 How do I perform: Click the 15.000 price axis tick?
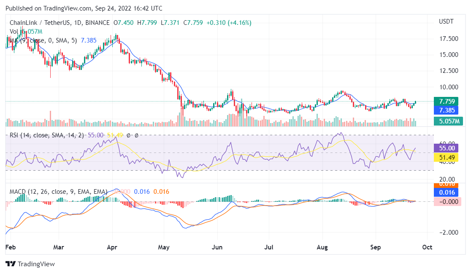tap(449, 55)
